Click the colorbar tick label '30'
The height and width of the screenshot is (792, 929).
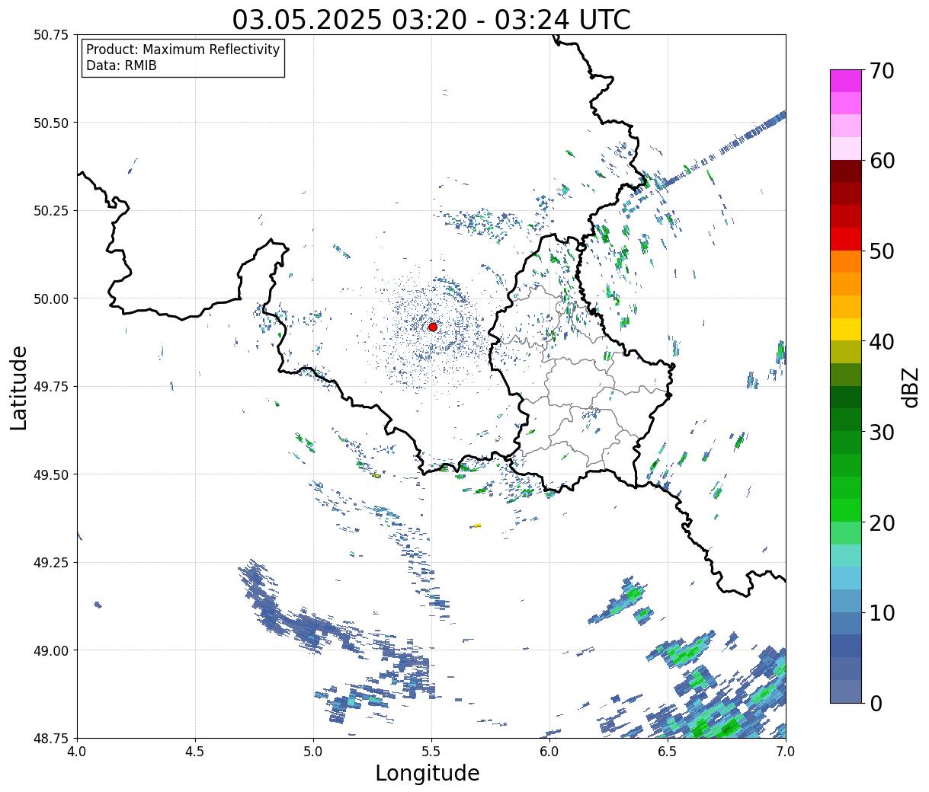[x=882, y=432]
